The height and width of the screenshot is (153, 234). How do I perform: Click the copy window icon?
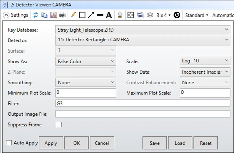click(44, 15)
